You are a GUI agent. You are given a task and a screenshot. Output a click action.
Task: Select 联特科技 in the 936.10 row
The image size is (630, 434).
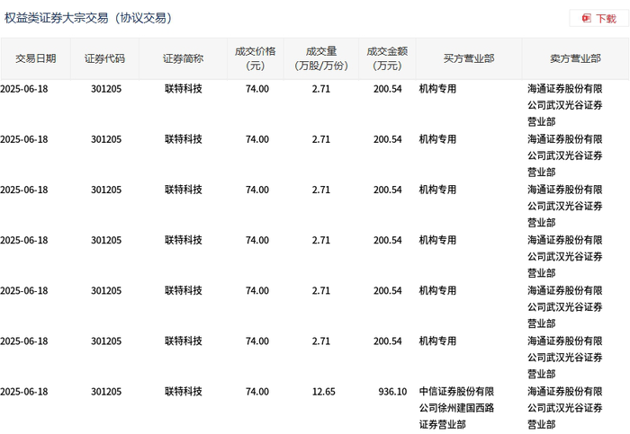click(184, 392)
